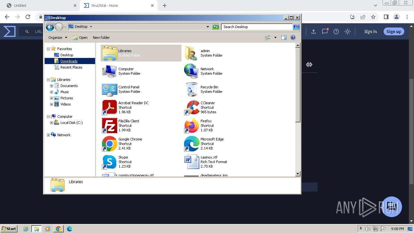
Task: Open Explorer help question mark
Action: coord(293,38)
